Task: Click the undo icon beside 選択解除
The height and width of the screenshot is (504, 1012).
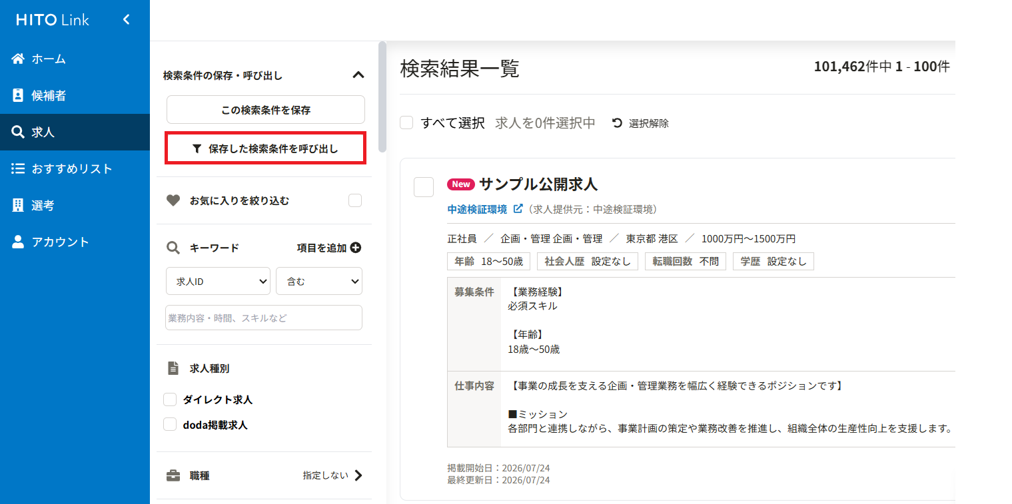Action: [x=618, y=123]
